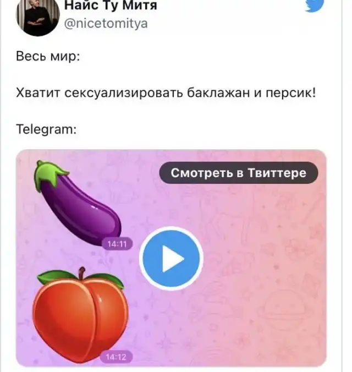
Task: Select the purple eggplant sticker
Action: coord(78,203)
